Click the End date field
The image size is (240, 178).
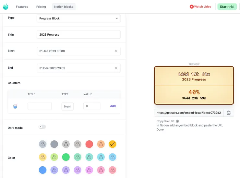point(79,68)
